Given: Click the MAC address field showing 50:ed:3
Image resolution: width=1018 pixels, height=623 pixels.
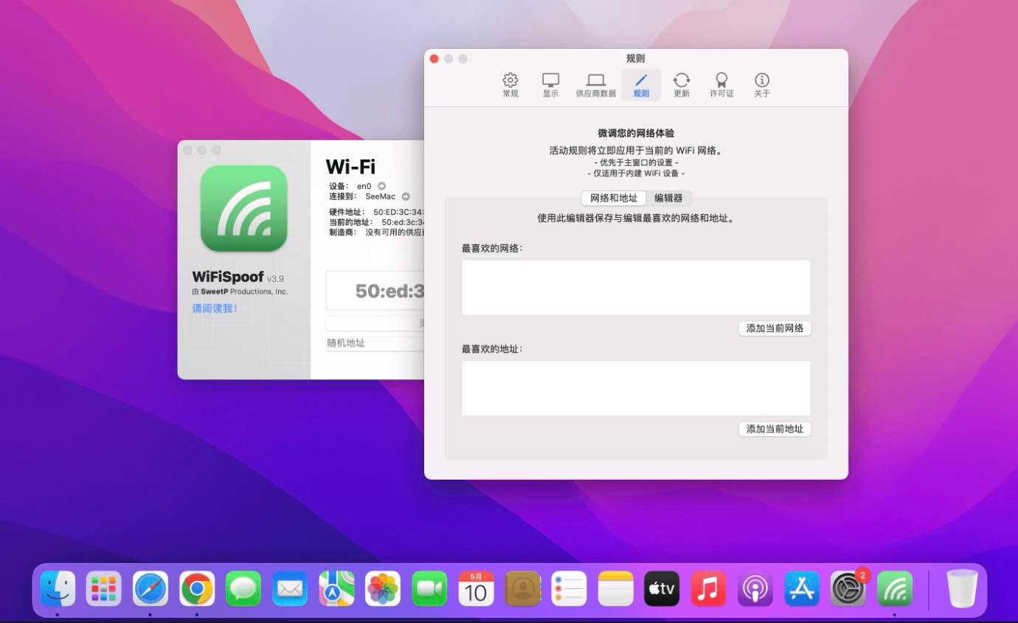Looking at the screenshot, I should (376, 291).
